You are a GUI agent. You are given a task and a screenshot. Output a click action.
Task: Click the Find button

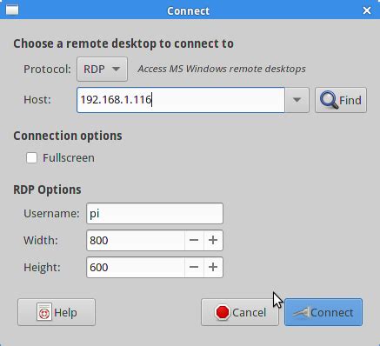coord(341,100)
